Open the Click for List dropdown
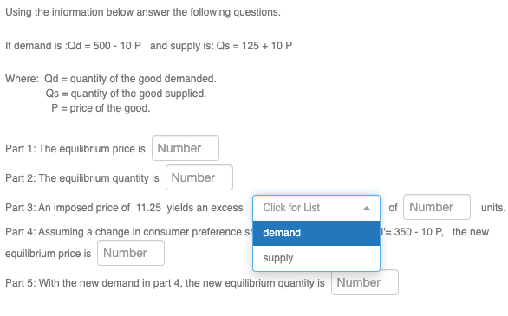The image size is (508, 316). click(x=316, y=208)
